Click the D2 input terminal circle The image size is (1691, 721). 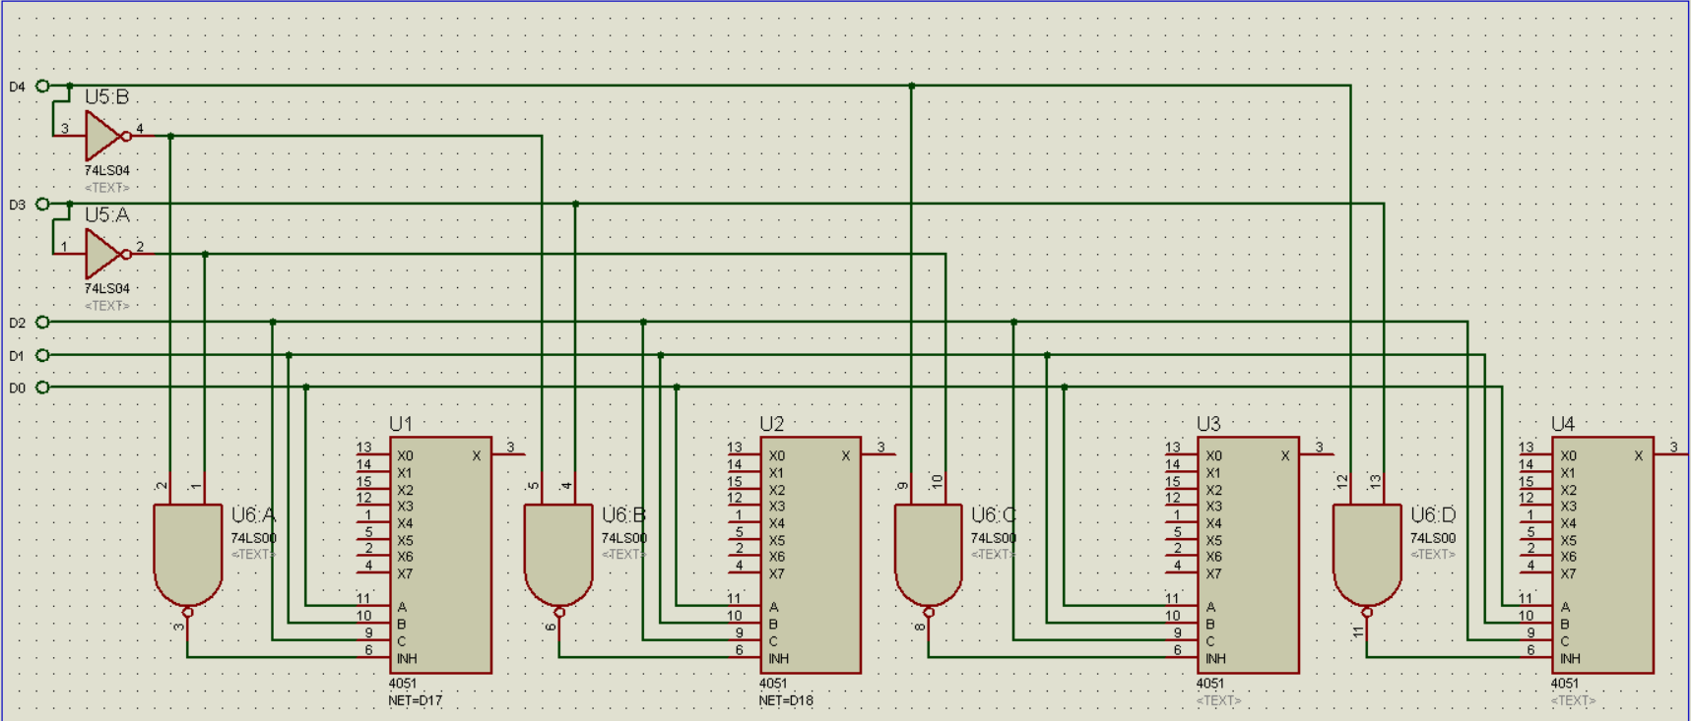42,322
